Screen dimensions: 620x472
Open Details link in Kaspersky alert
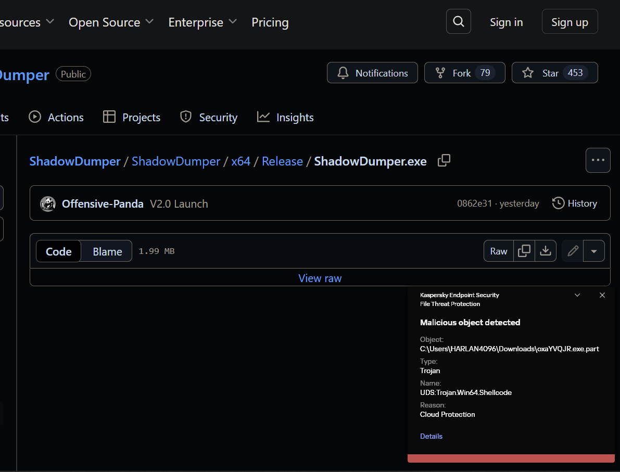431,436
